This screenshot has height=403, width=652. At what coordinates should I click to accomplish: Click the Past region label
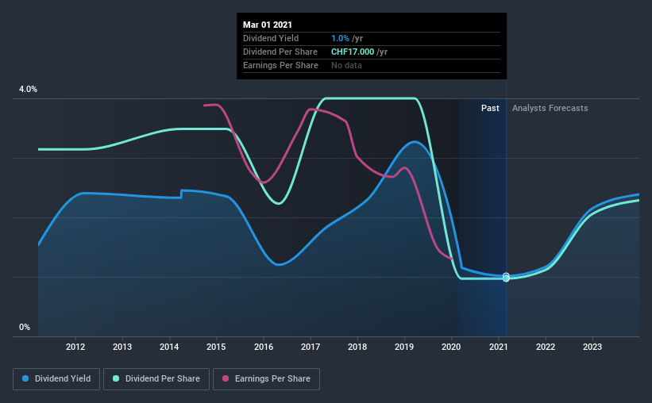tap(490, 108)
